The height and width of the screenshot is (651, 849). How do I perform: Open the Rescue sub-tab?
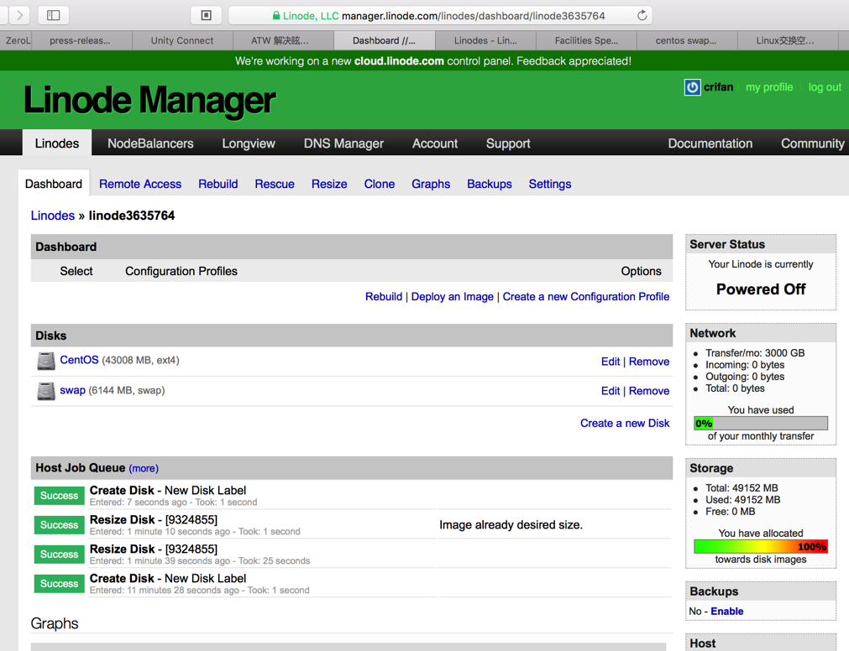click(x=275, y=184)
